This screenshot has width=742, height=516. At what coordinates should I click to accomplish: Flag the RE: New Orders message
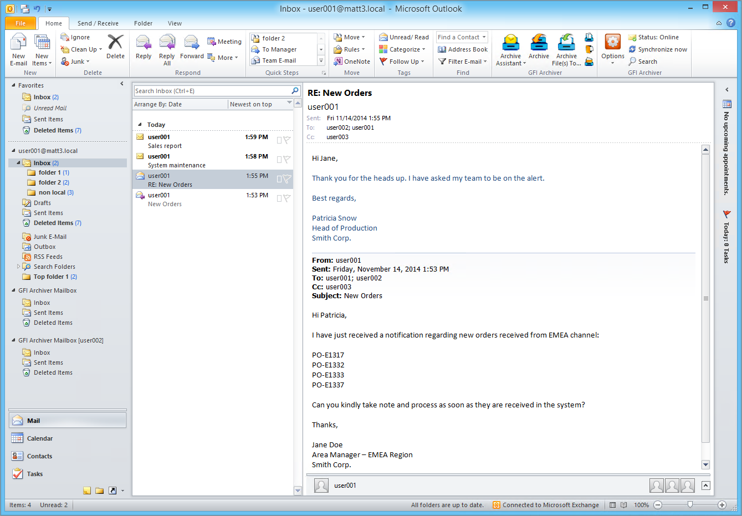tap(286, 179)
